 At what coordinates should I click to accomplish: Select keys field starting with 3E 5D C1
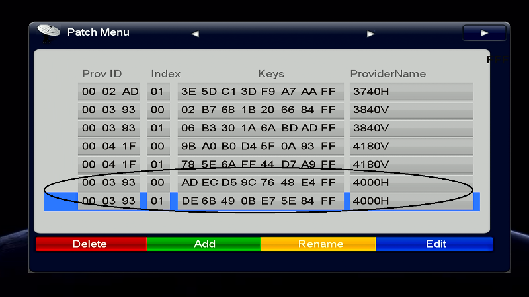(x=260, y=92)
